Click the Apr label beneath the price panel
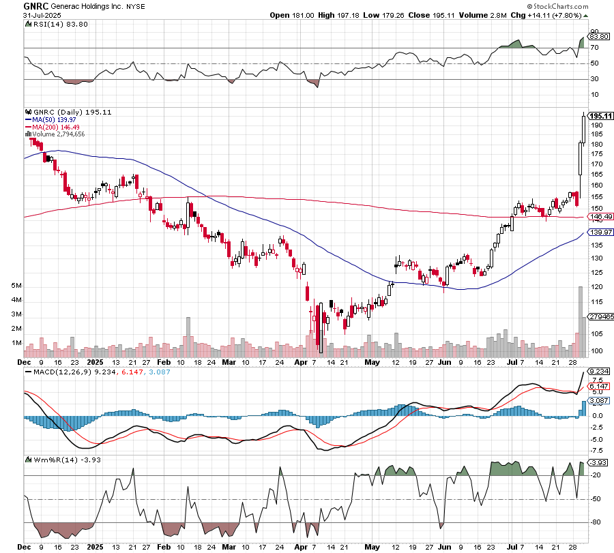The width and height of the screenshot is (614, 553). click(301, 362)
